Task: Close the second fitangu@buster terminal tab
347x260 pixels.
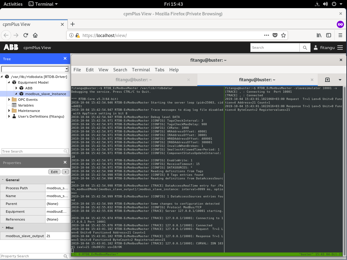Action: (x=312, y=80)
